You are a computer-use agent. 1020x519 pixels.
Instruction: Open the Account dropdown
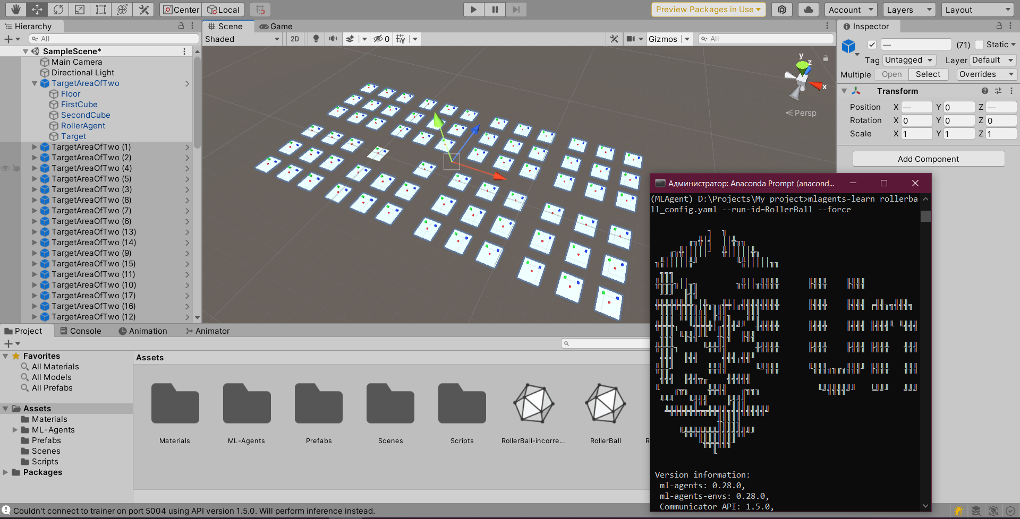851,10
